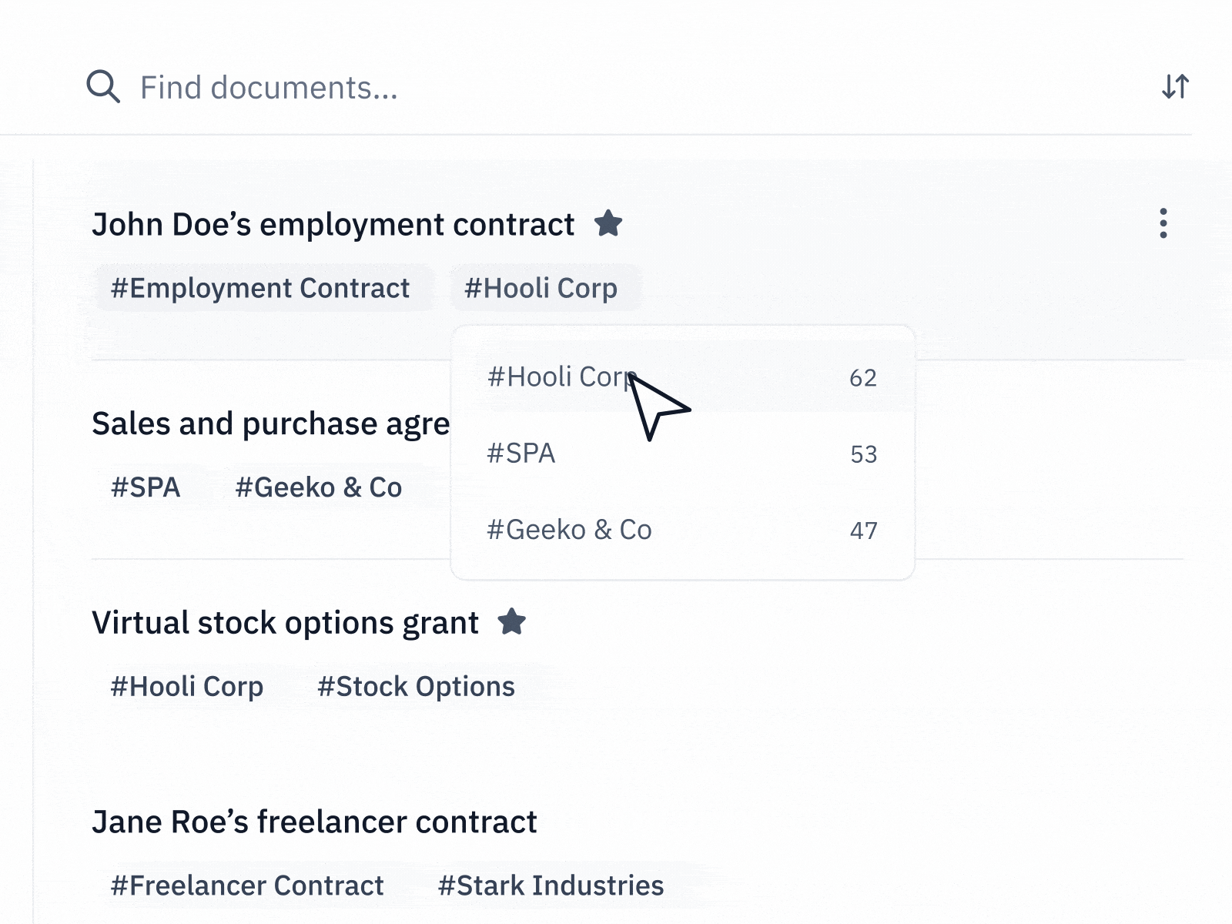Open John Doe's employment contract
This screenshot has width=1232, height=924.
[333, 224]
